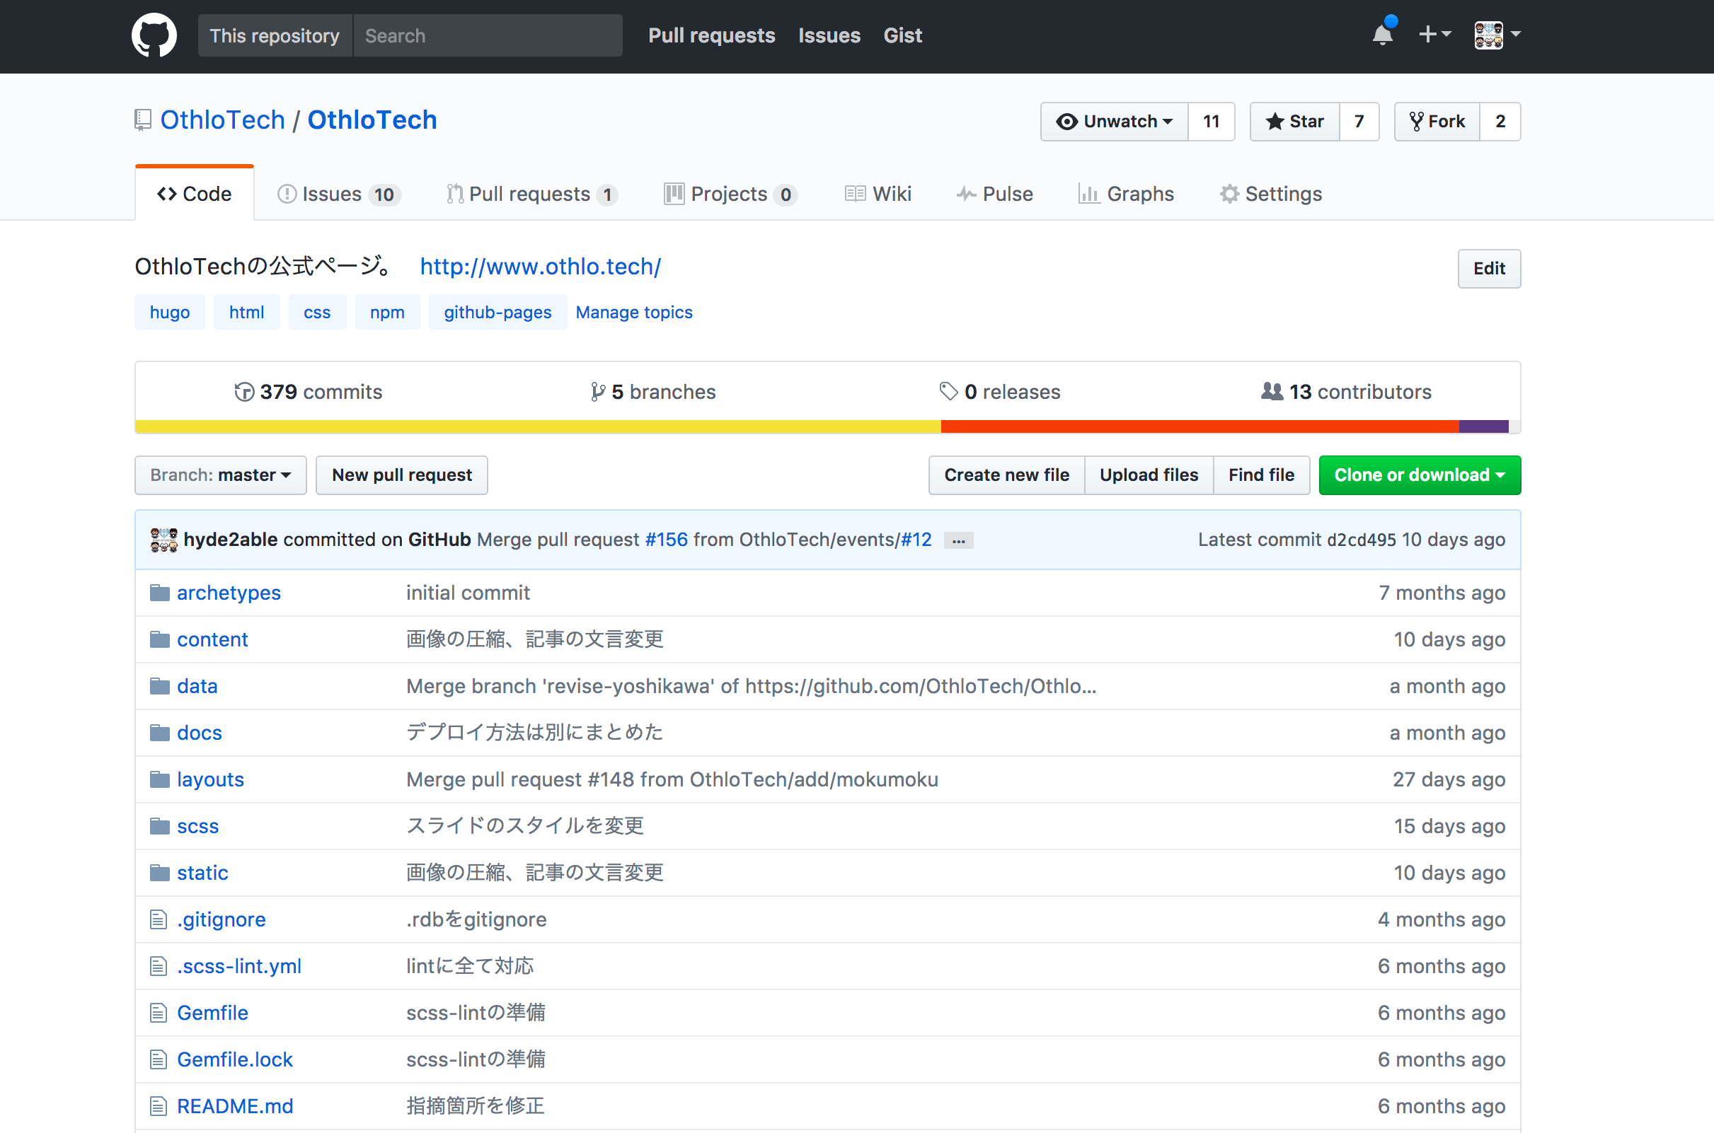Open commit hash d2cd495

(1362, 540)
